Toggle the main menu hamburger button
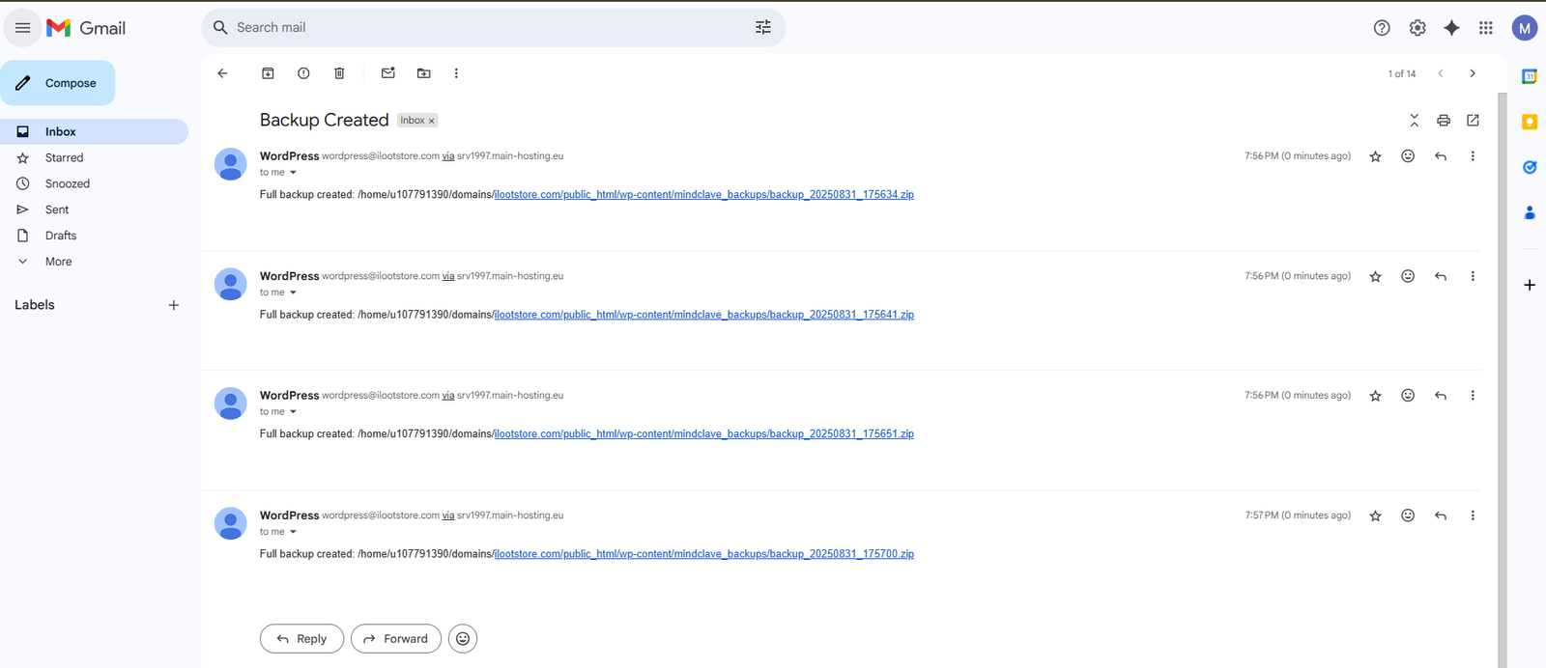1546x668 pixels. [22, 28]
